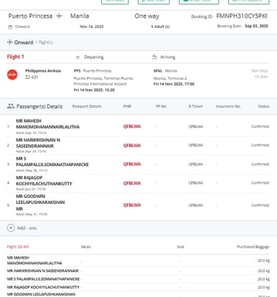This screenshot has width=277, height=297.
Task: Click Confirmed status for MR RAJAGOP
Action: point(260,182)
